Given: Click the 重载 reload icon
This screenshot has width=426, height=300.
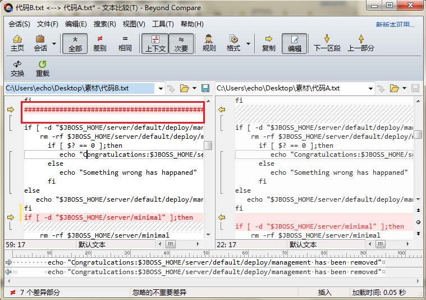Looking at the screenshot, I should coord(43,69).
